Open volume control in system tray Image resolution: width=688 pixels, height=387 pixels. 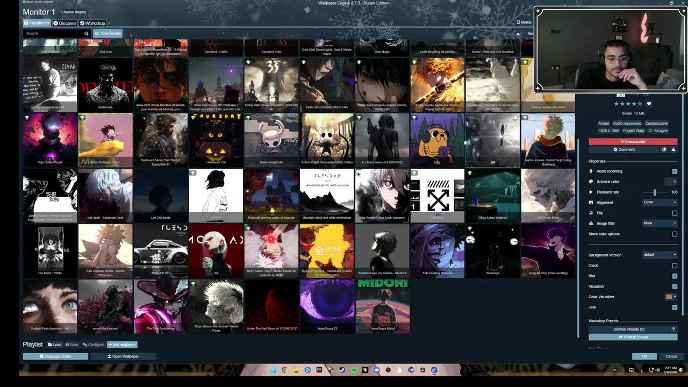[657, 370]
